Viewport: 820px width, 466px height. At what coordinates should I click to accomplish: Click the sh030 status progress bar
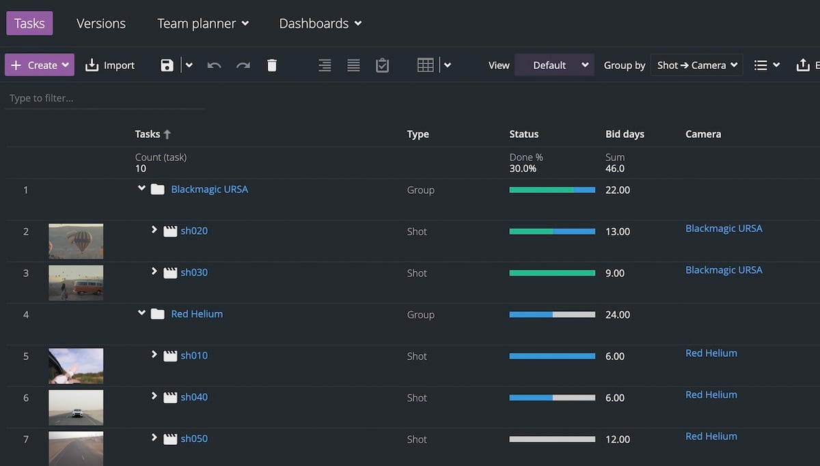(x=552, y=273)
